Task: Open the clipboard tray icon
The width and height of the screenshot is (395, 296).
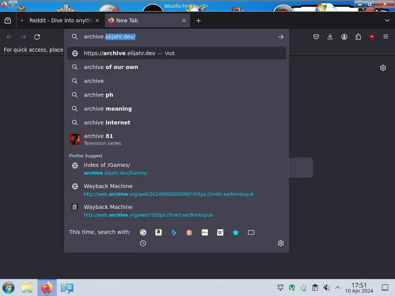Action: [x=315, y=288]
